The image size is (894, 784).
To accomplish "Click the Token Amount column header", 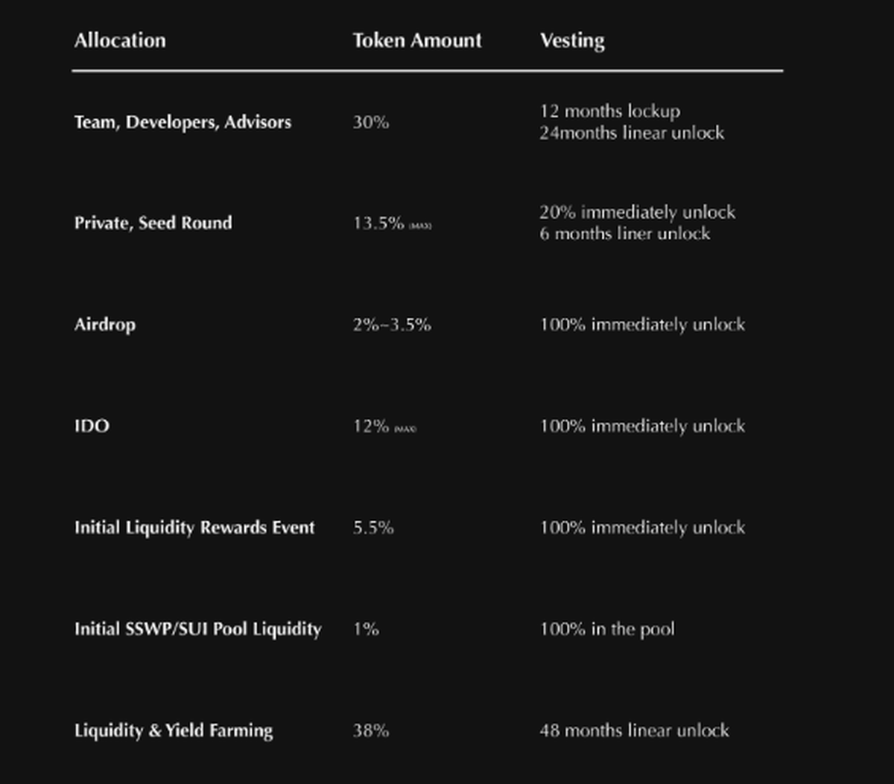I will coord(417,40).
